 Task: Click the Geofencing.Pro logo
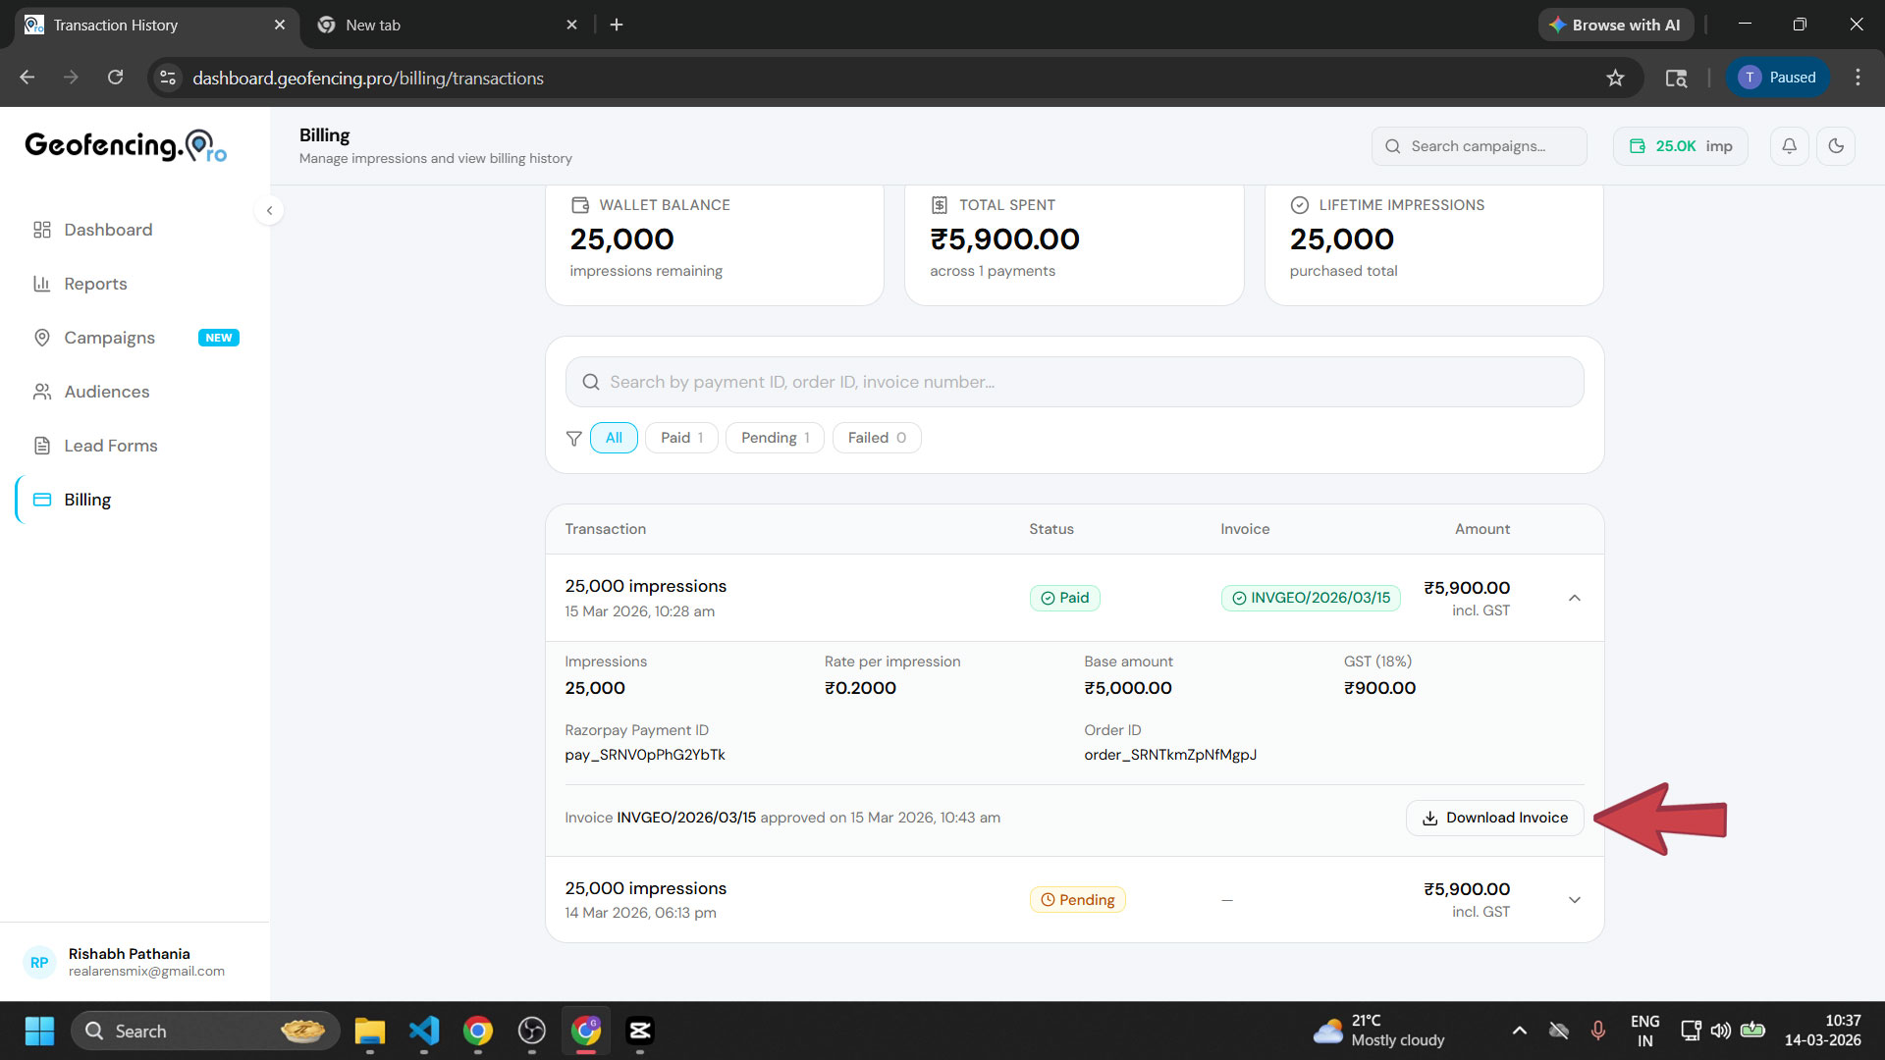point(124,145)
